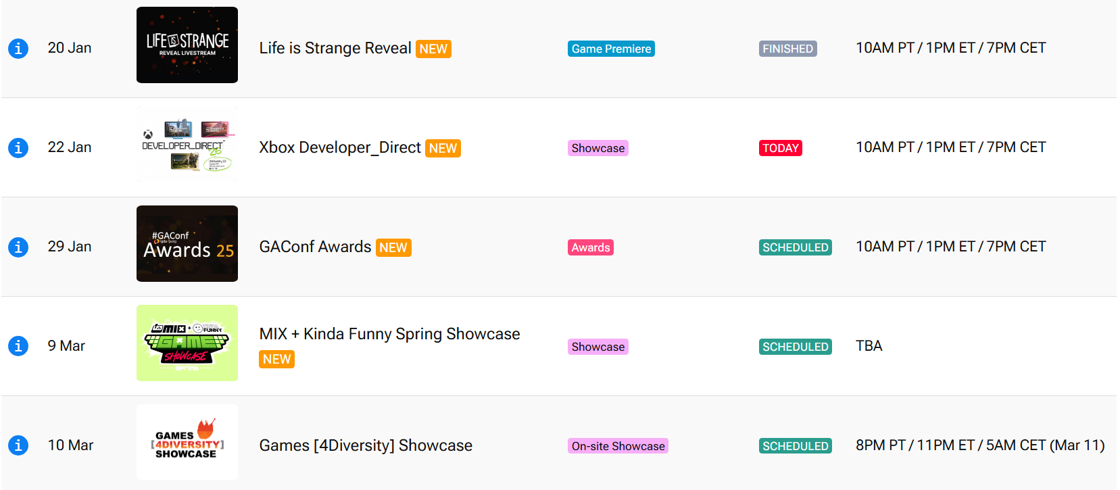Click info icon for Games [4Diversity] Showcase

pos(18,445)
